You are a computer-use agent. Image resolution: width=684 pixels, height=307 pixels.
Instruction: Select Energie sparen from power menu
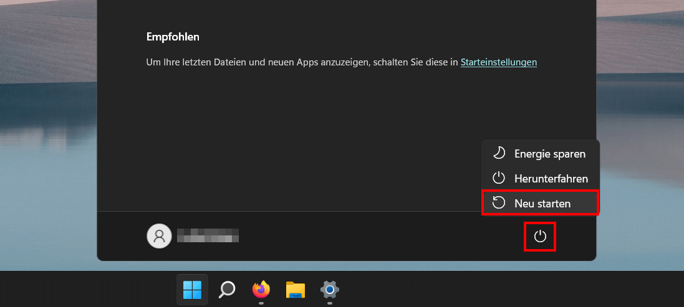click(x=540, y=153)
